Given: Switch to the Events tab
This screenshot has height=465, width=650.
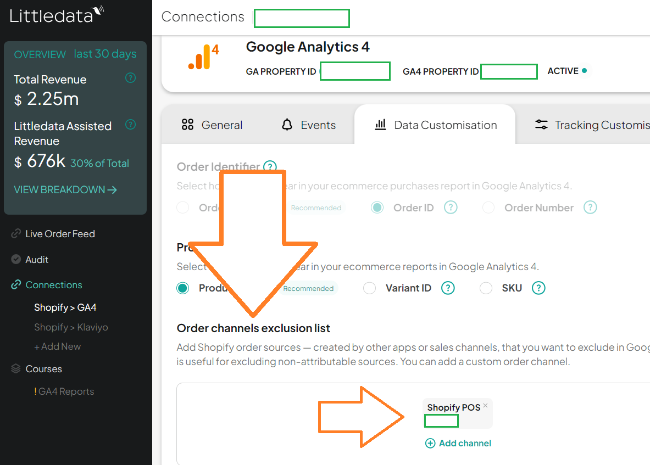Looking at the screenshot, I should [308, 125].
